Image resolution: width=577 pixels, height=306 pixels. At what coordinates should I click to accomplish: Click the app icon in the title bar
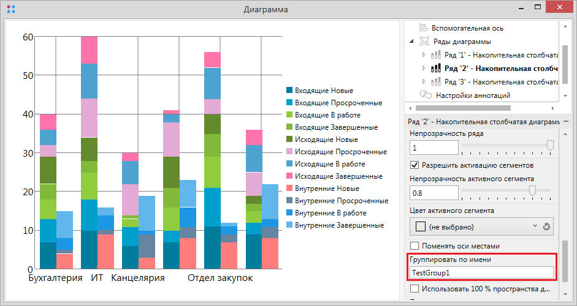(x=10, y=10)
